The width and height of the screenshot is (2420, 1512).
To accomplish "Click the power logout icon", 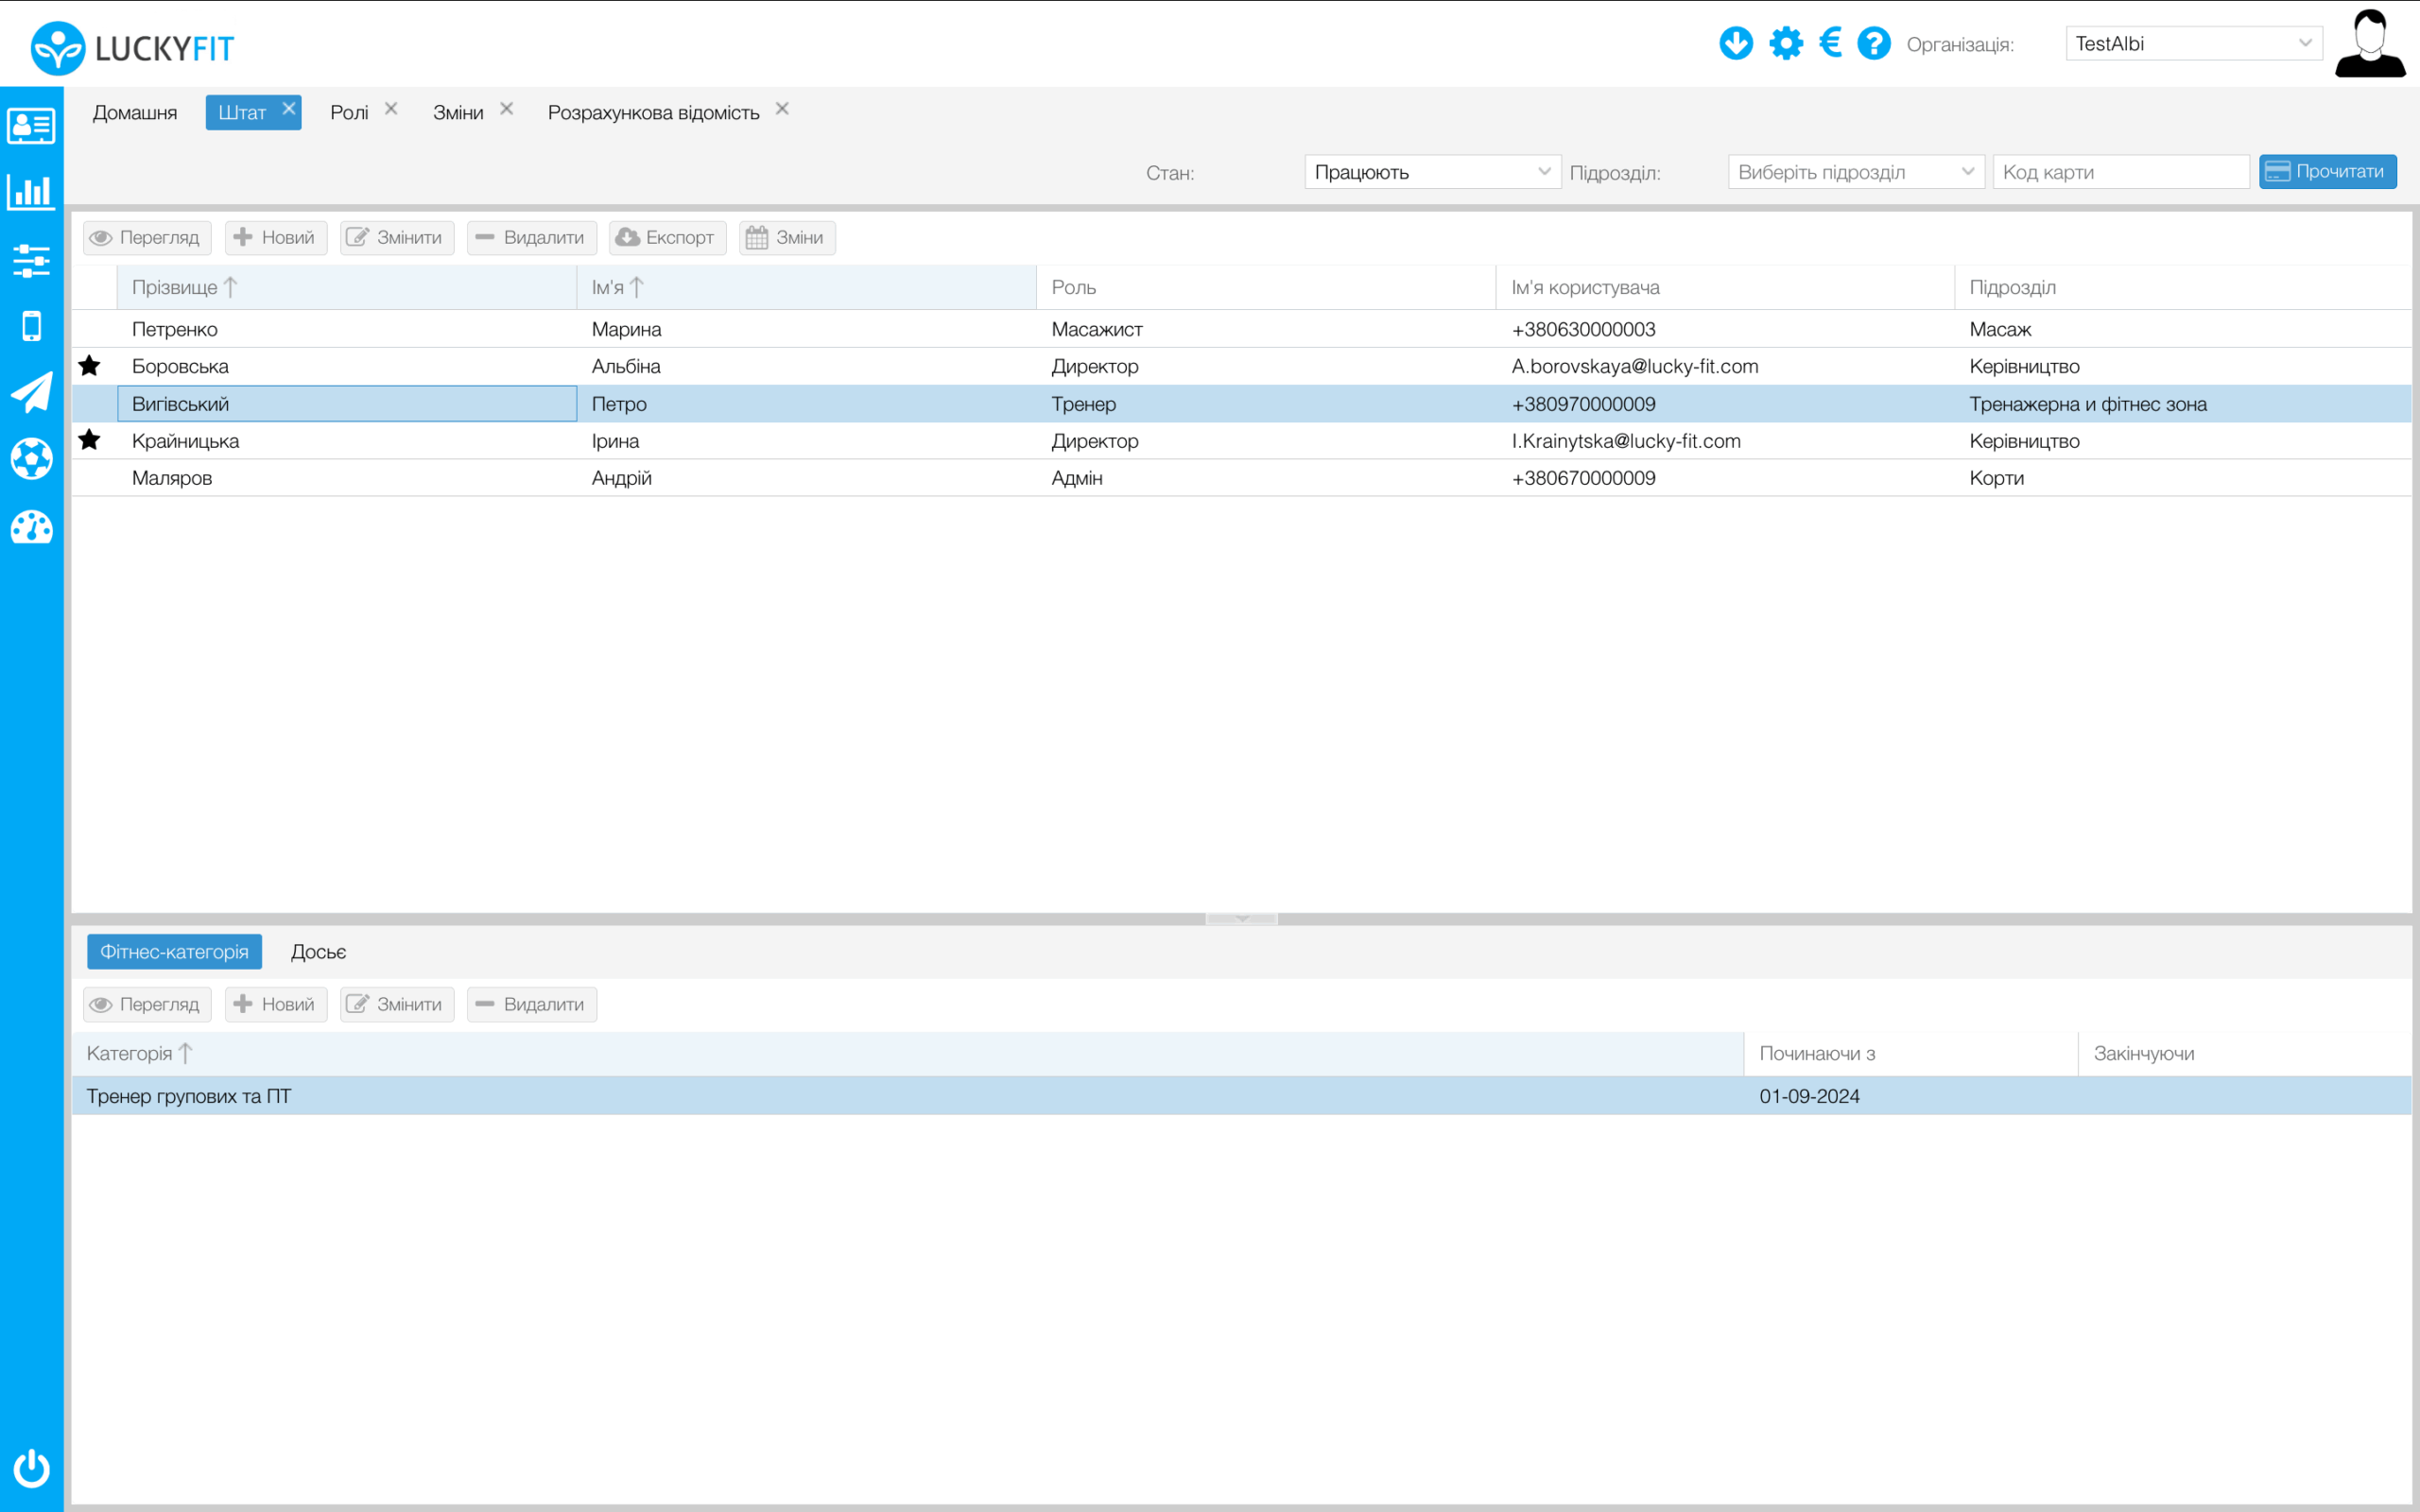I will point(31,1468).
